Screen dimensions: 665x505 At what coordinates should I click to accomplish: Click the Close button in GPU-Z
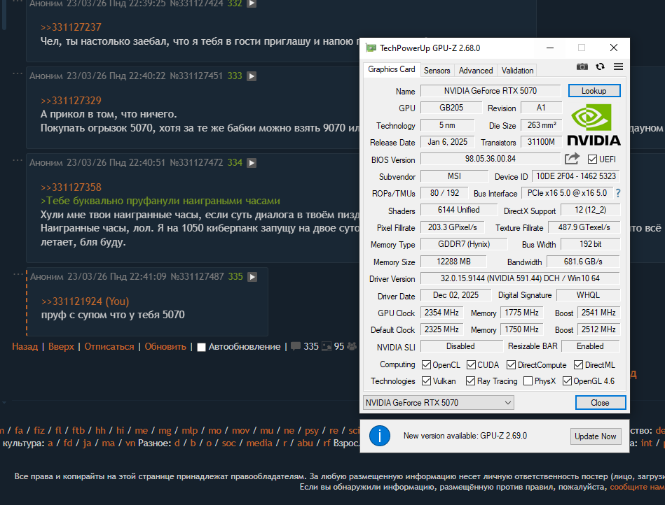600,403
